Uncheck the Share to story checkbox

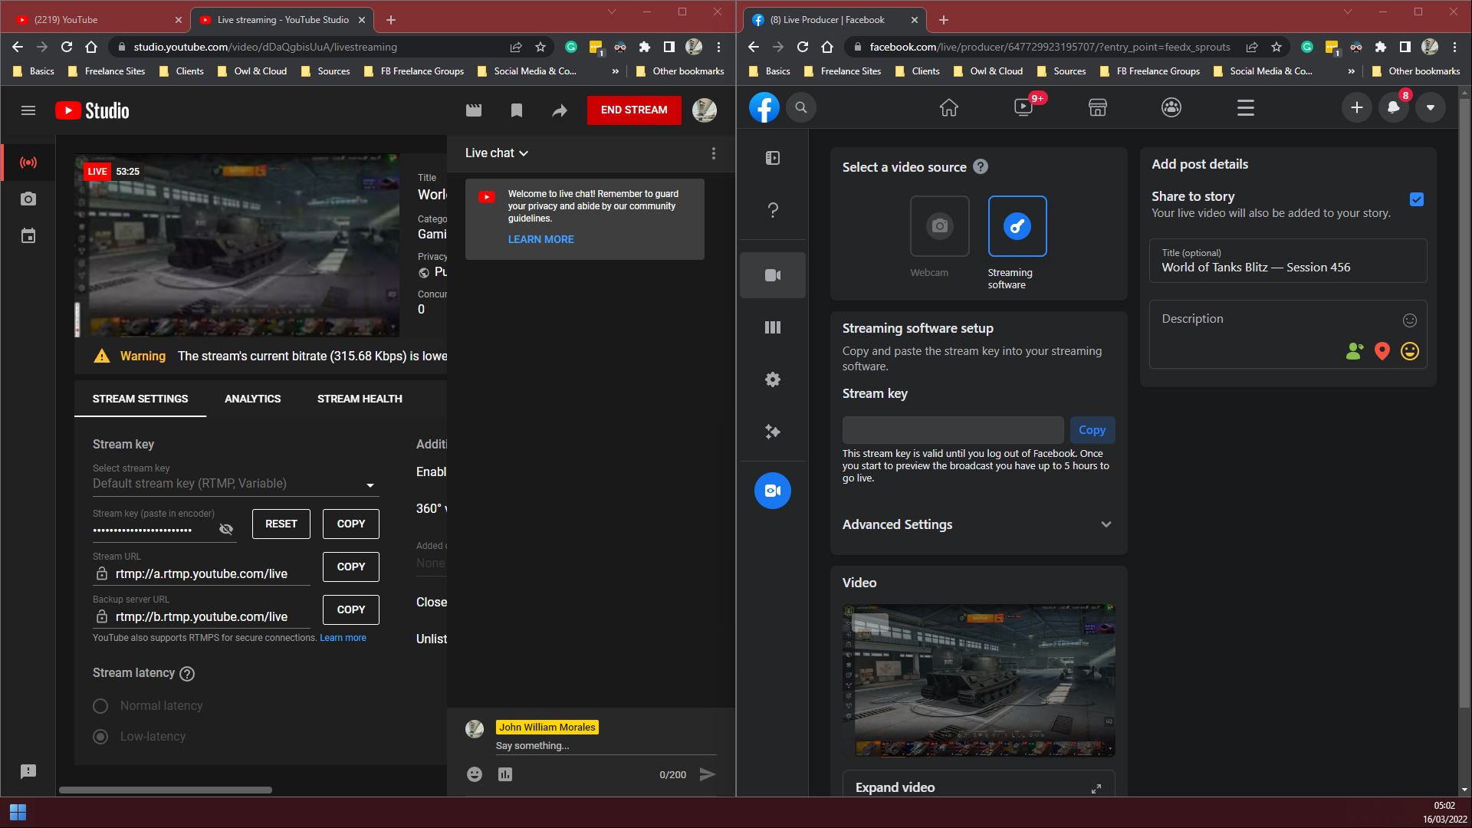pyautogui.click(x=1417, y=199)
